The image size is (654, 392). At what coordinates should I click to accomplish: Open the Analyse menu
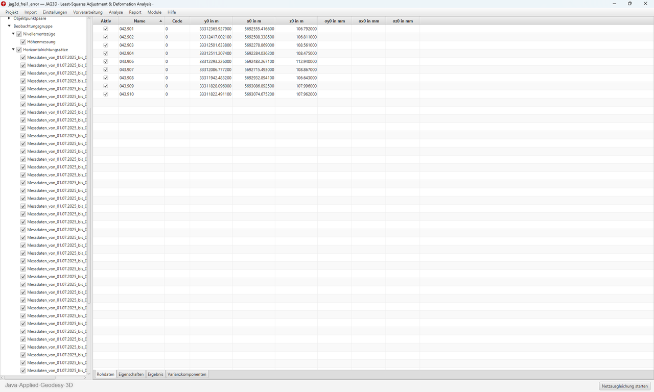pos(116,12)
